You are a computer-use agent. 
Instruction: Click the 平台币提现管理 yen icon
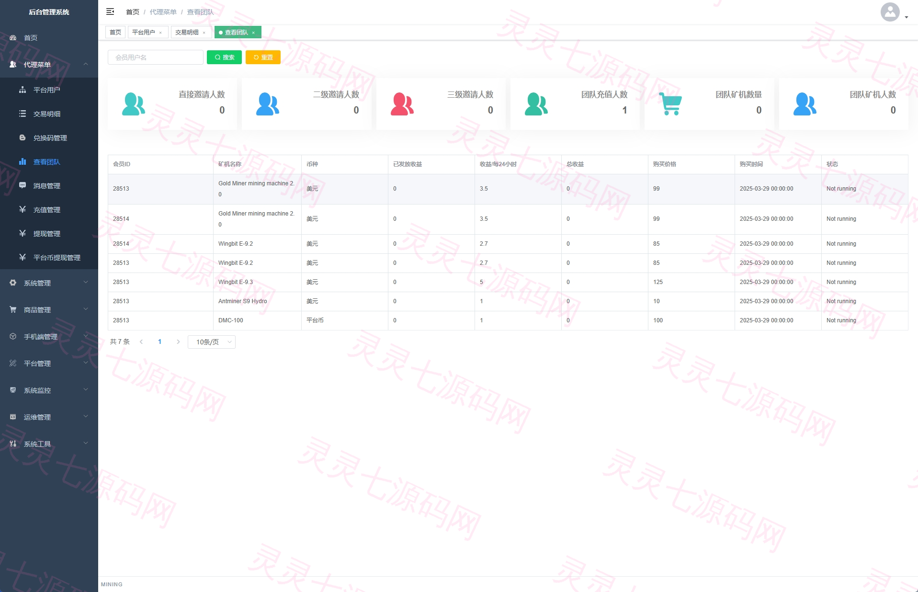[23, 257]
